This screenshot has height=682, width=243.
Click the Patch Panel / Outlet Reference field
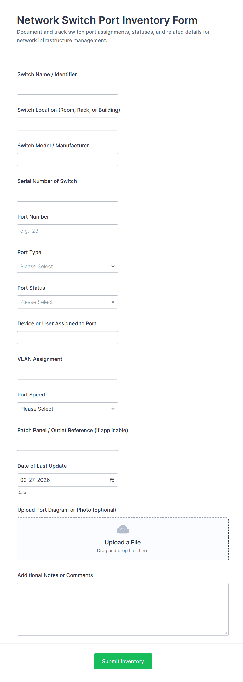67,444
